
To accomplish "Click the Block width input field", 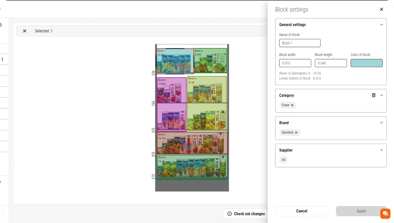I will (x=295, y=63).
